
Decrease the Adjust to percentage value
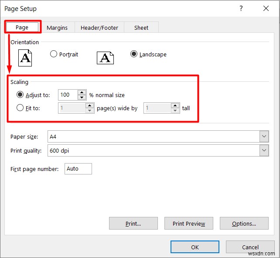pyautogui.click(x=82, y=98)
